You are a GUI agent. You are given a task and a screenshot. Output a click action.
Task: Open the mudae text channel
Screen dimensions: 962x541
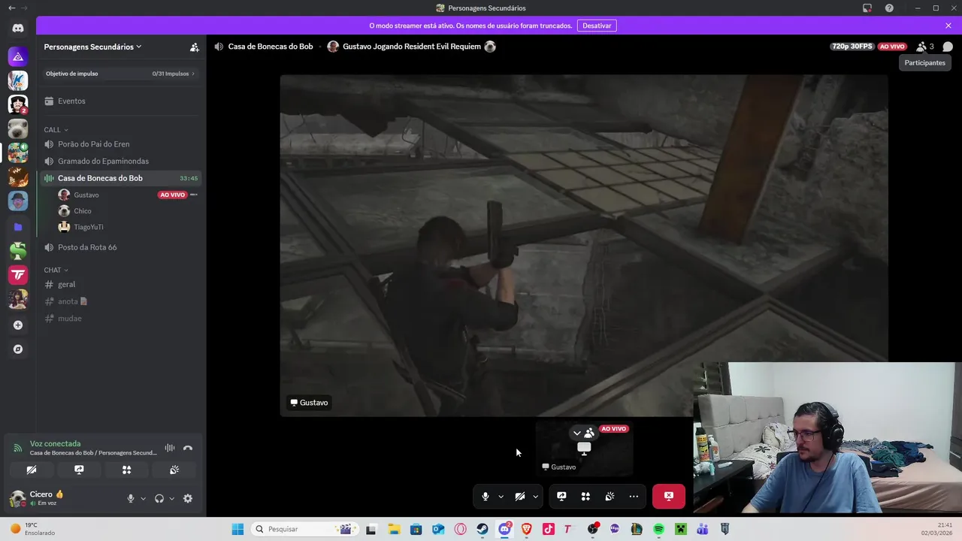[x=120, y=319]
